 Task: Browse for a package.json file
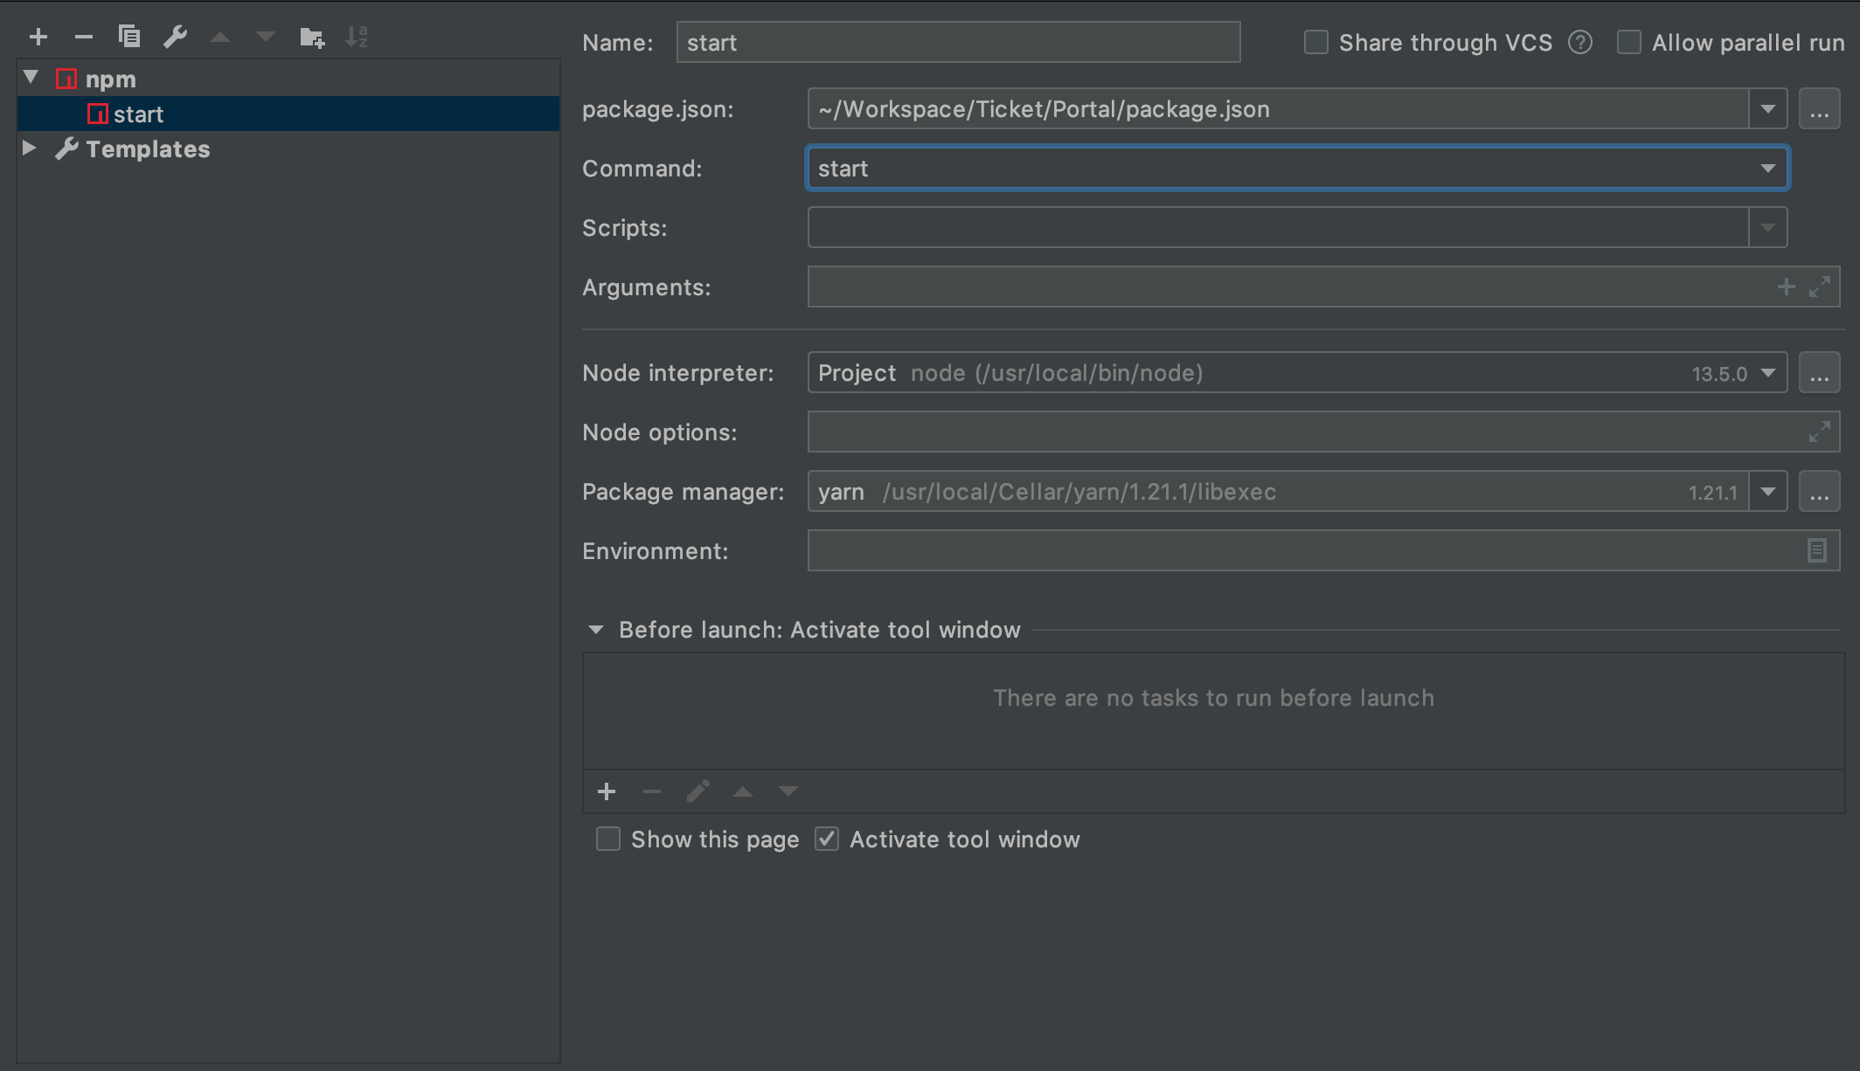coord(1819,108)
